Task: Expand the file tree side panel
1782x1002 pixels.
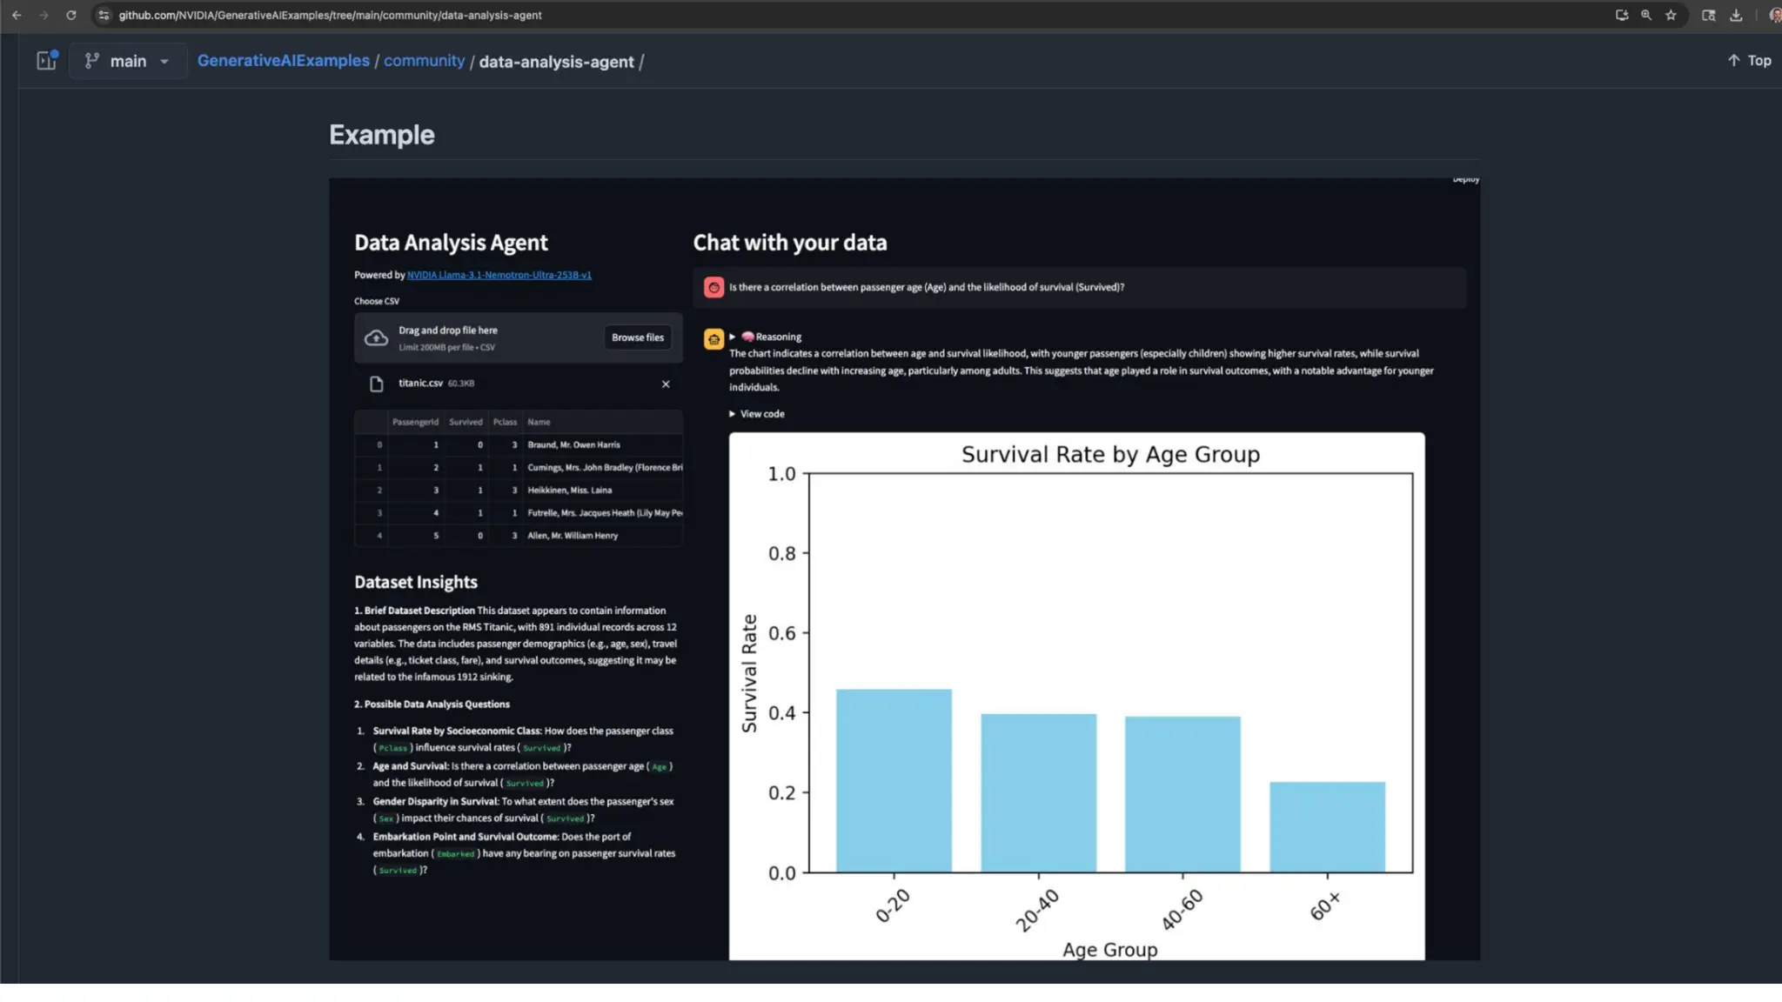Action: [x=46, y=61]
